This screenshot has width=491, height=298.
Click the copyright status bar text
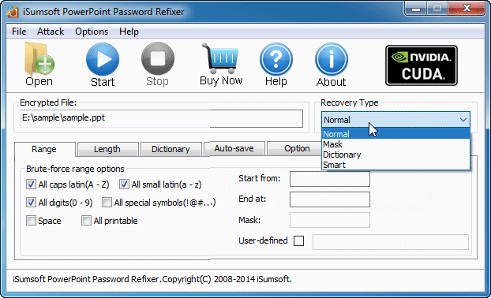pyautogui.click(x=152, y=279)
